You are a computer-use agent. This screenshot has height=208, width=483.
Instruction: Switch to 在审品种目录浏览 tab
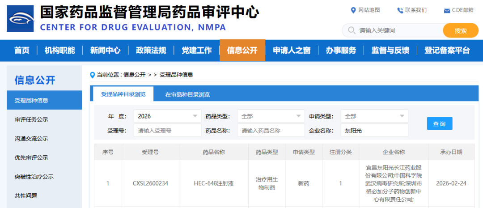coord(187,94)
